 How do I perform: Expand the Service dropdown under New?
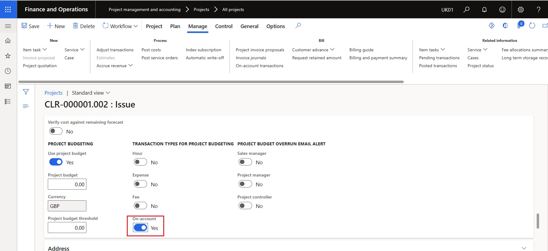point(74,50)
